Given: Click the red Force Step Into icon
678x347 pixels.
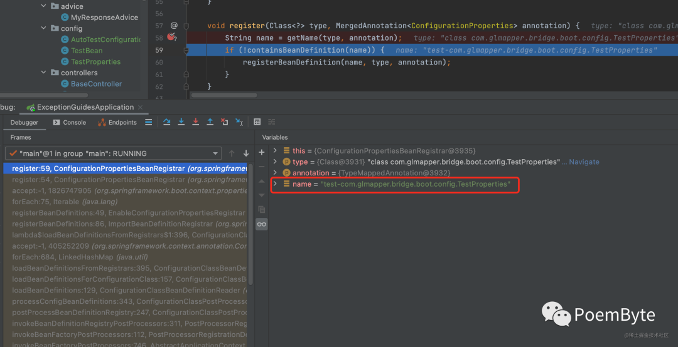Looking at the screenshot, I should click(x=195, y=122).
